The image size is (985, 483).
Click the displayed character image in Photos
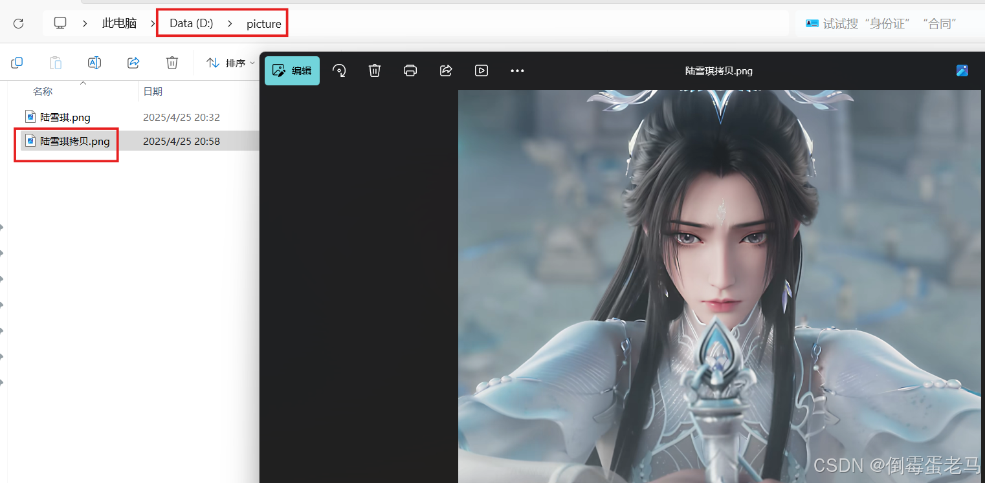pos(720,286)
